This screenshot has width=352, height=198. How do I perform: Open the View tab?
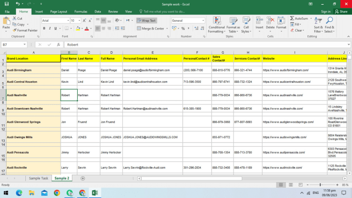pyautogui.click(x=128, y=11)
